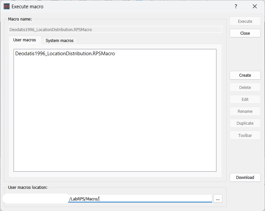This screenshot has height=211, width=265.
Task: Close the Execute macro dialog window
Action: point(254,6)
